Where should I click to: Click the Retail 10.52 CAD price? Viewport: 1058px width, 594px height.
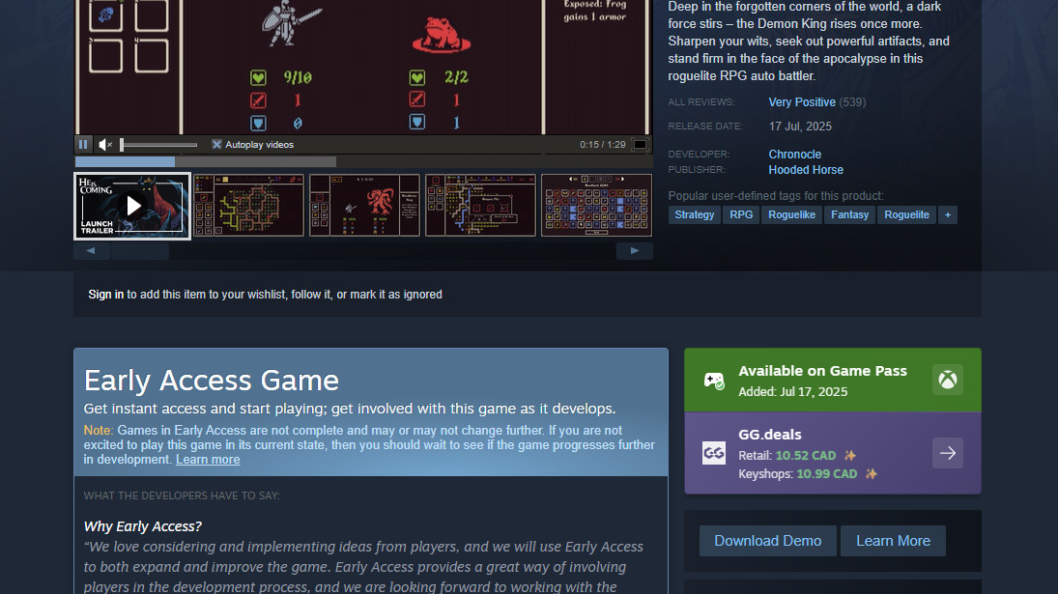pyautogui.click(x=806, y=456)
